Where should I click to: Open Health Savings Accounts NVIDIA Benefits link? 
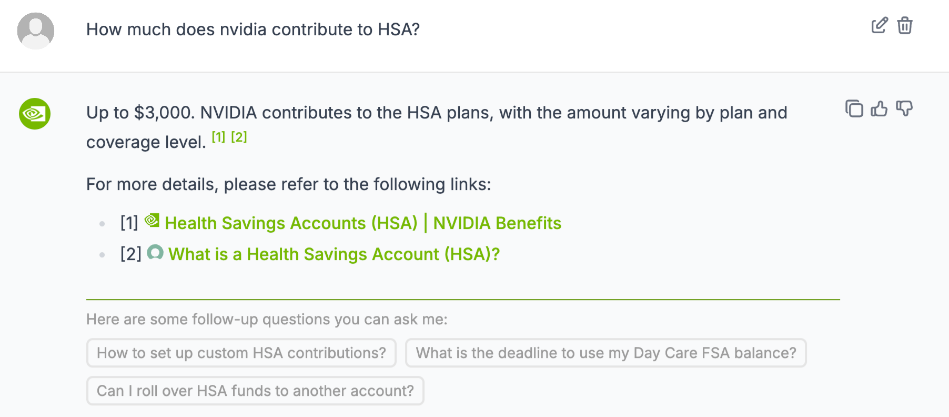pos(363,223)
